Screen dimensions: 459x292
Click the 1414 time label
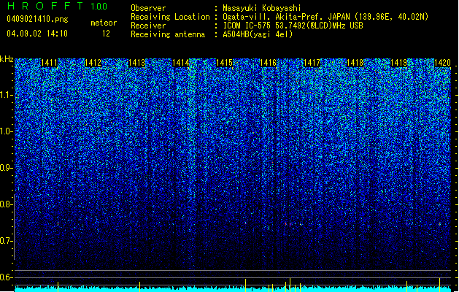pyautogui.click(x=181, y=63)
